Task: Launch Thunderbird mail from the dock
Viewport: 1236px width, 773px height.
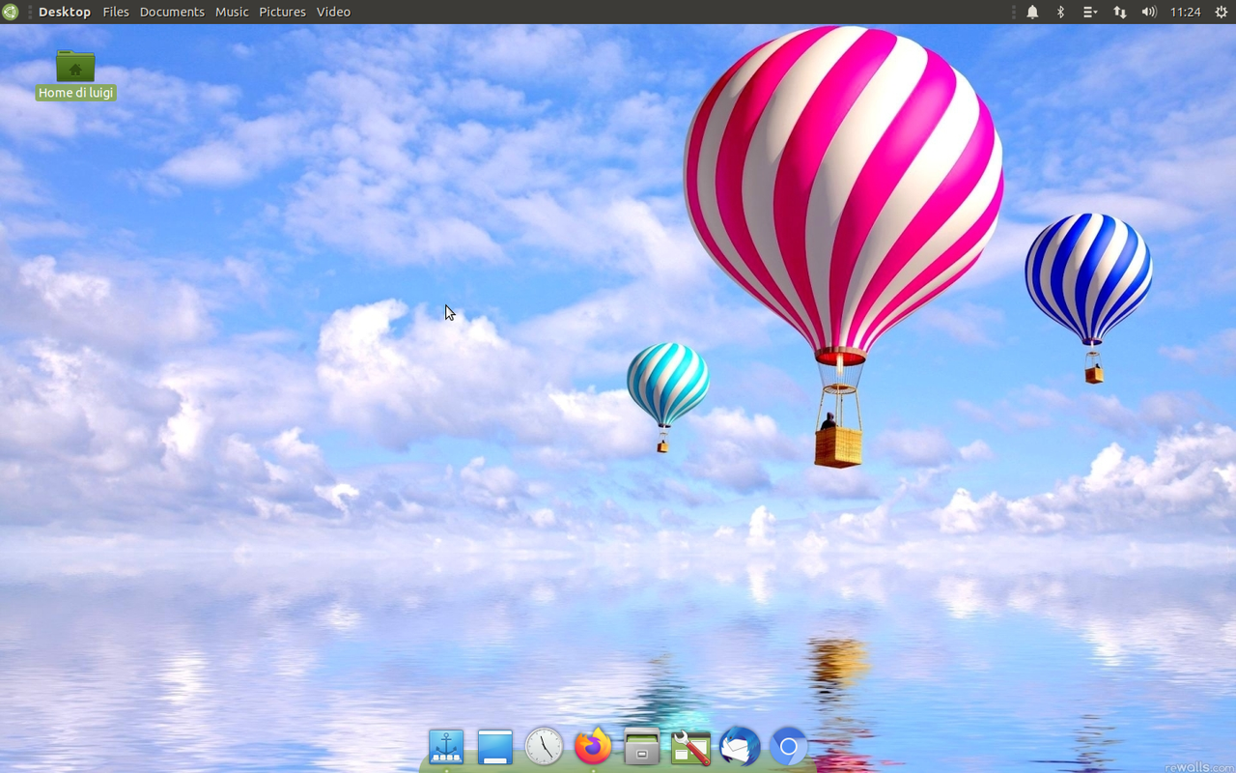Action: [740, 747]
